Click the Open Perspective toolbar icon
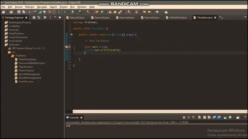The width and height of the screenshot is (248, 139). (166, 12)
